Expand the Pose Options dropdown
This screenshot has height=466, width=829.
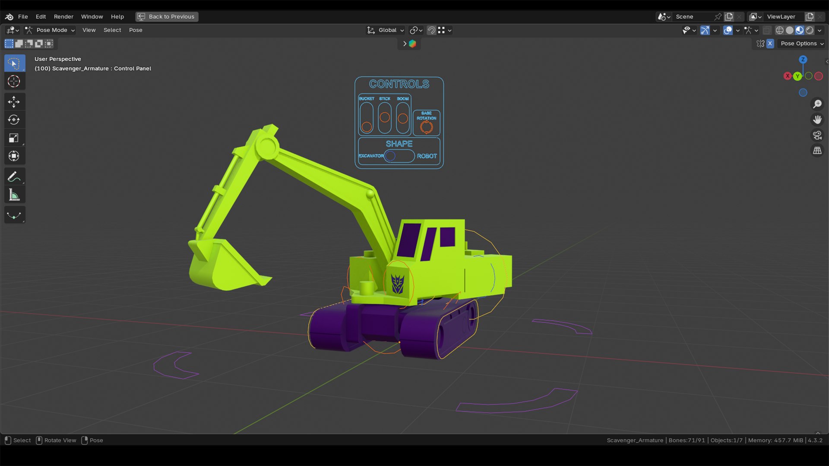pyautogui.click(x=802, y=44)
